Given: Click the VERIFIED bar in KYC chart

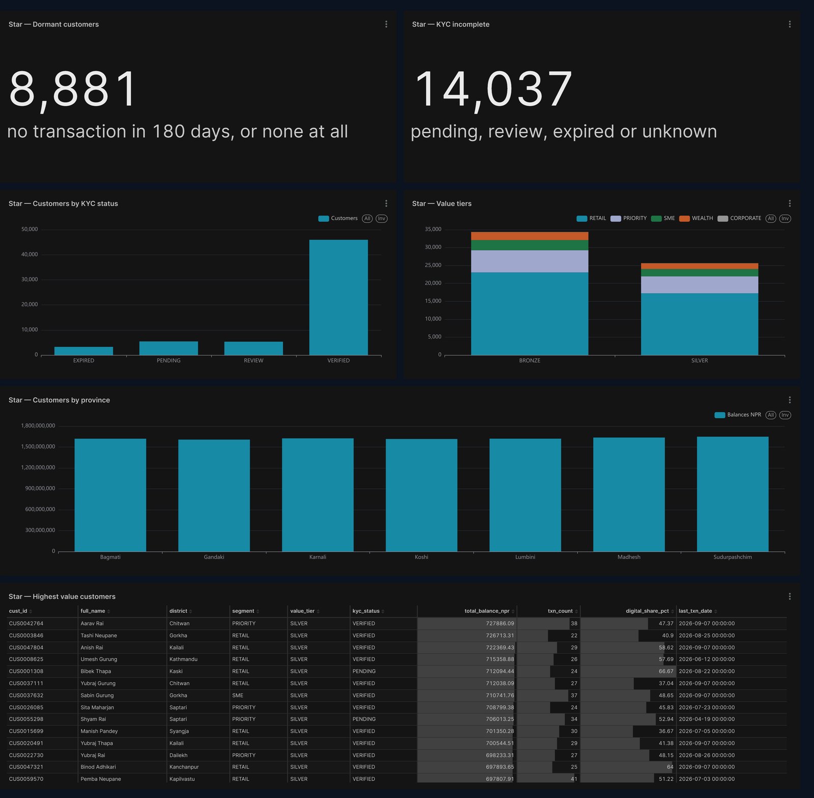Looking at the screenshot, I should [338, 298].
